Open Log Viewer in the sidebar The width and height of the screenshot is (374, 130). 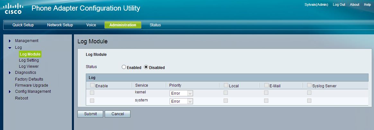click(x=29, y=66)
